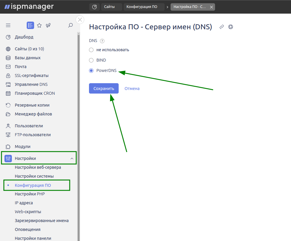Click the puzzle icon for Модули

click(8, 147)
